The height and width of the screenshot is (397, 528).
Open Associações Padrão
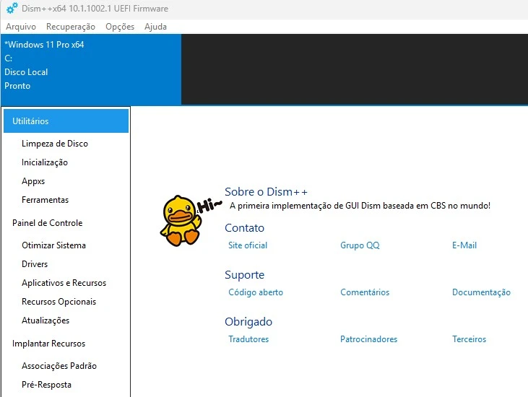59,366
